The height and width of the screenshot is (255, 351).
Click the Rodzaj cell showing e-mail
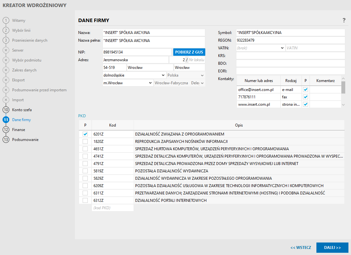291,90
